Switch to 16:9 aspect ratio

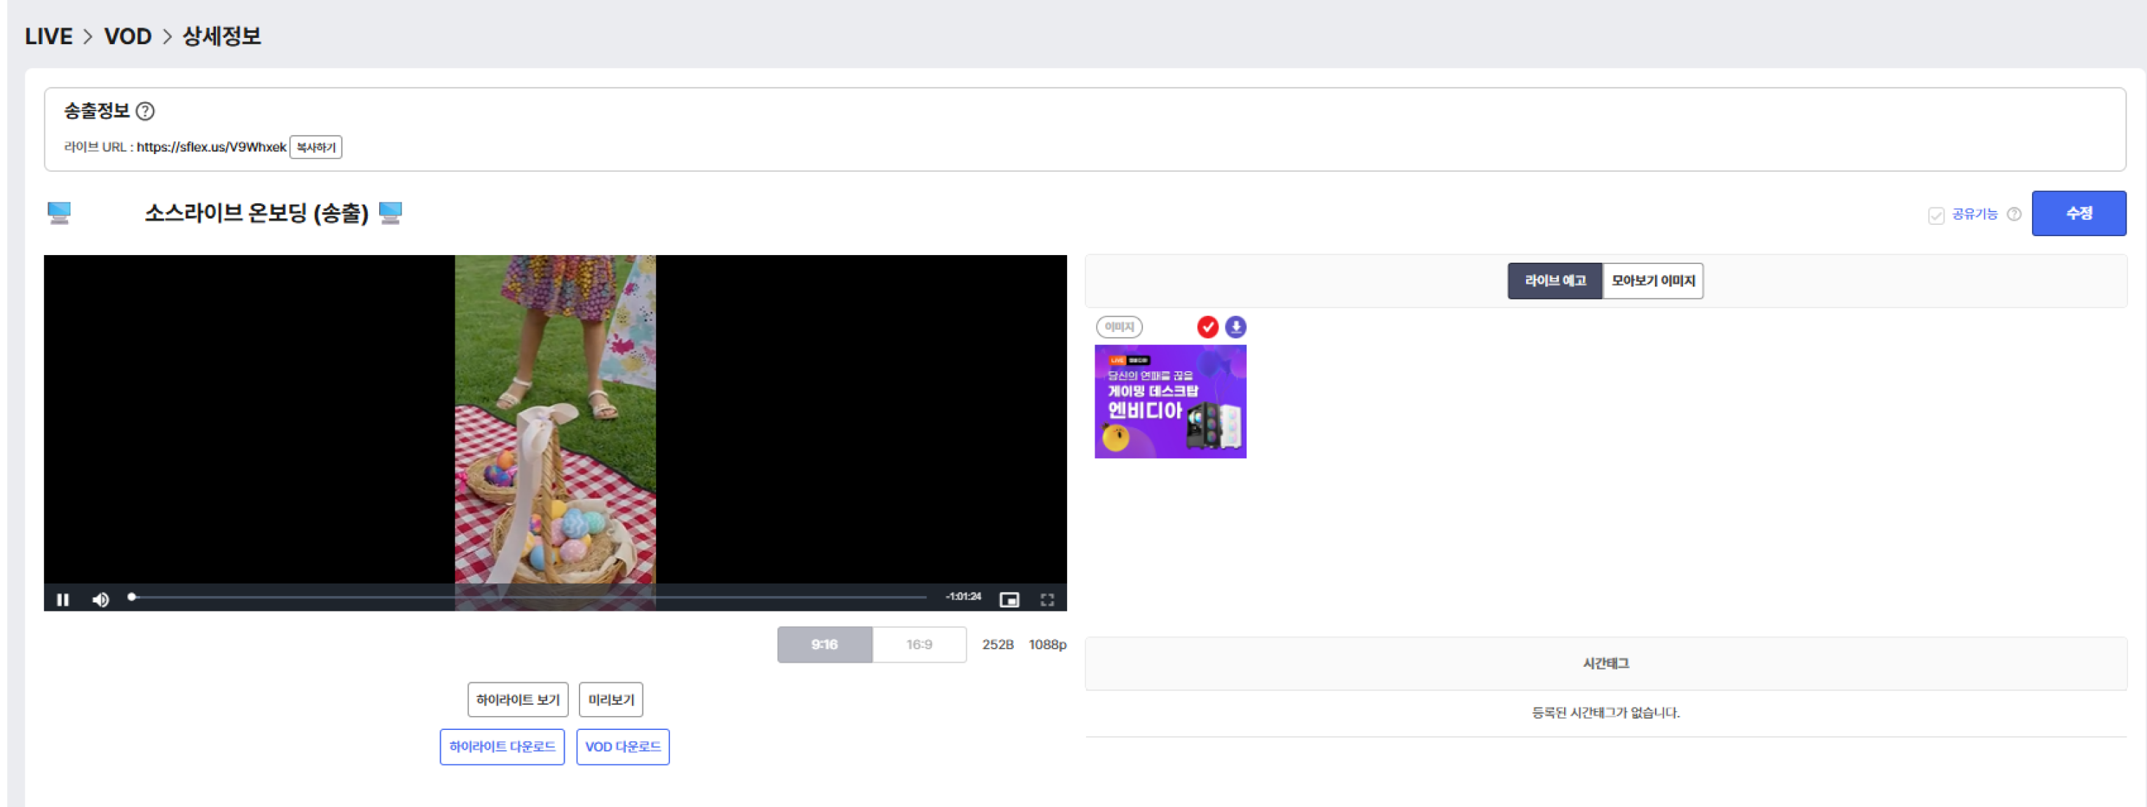(919, 644)
